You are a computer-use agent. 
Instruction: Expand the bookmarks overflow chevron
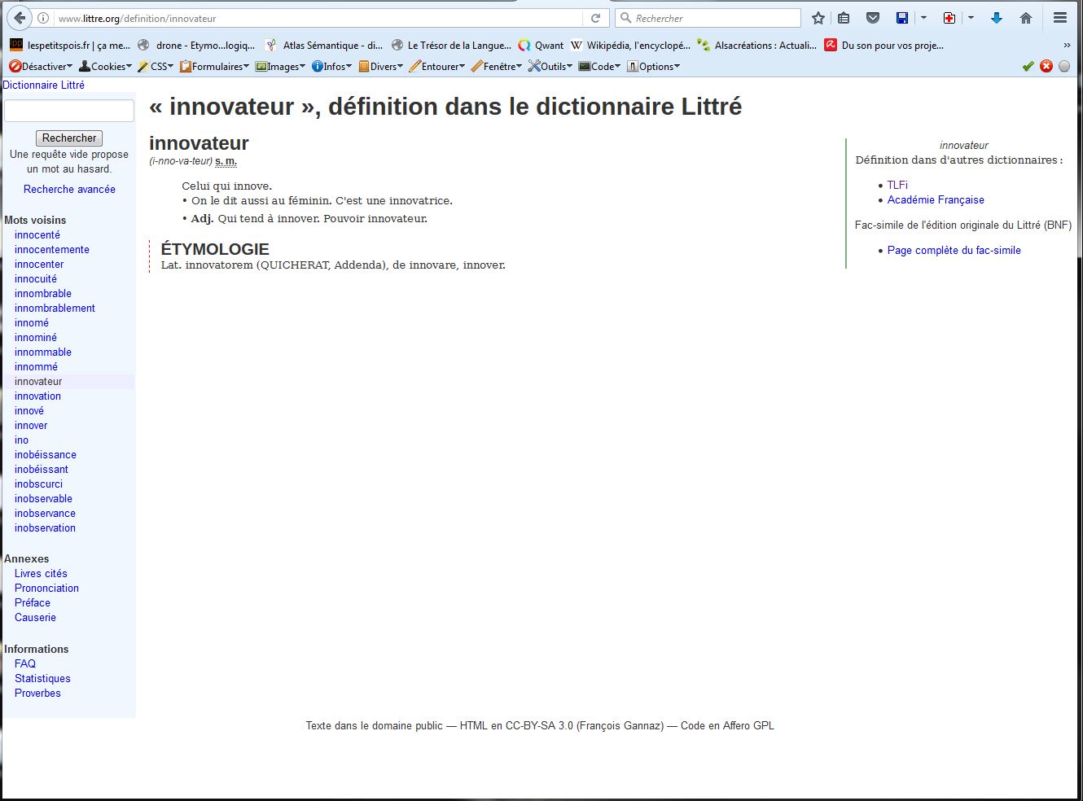[x=1067, y=46]
